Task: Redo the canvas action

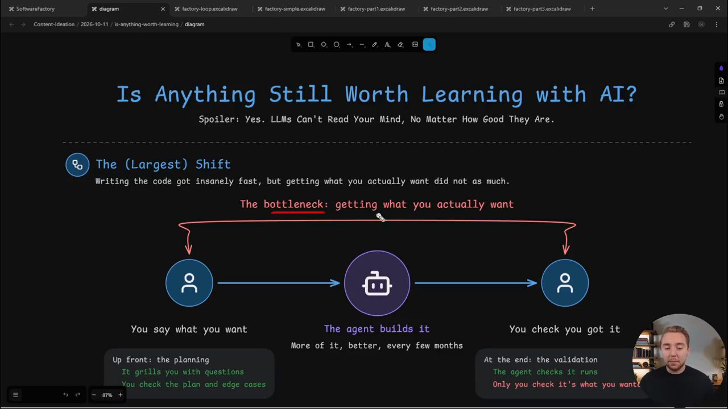Action: 78,395
